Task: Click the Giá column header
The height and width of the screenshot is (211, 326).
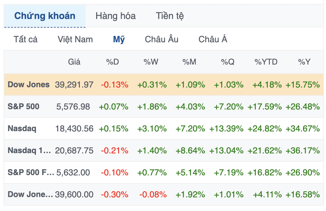Action: coord(74,62)
